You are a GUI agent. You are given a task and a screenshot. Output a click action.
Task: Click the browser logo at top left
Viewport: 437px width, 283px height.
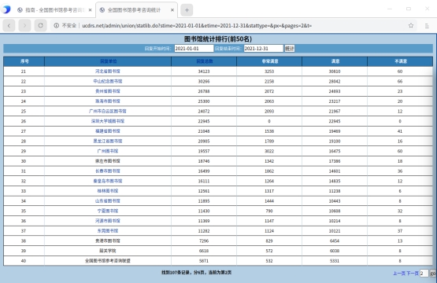(x=6, y=9)
